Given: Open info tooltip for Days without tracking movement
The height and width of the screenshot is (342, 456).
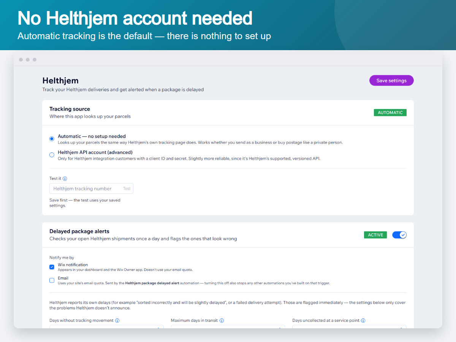Looking at the screenshot, I should coord(117,321).
